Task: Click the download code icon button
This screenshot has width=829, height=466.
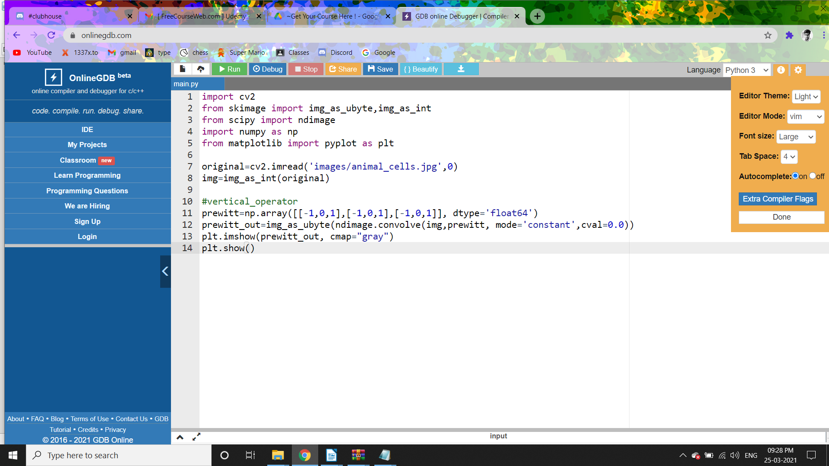Action: point(461,69)
